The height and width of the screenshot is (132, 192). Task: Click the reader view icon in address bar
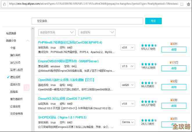click(182, 4)
